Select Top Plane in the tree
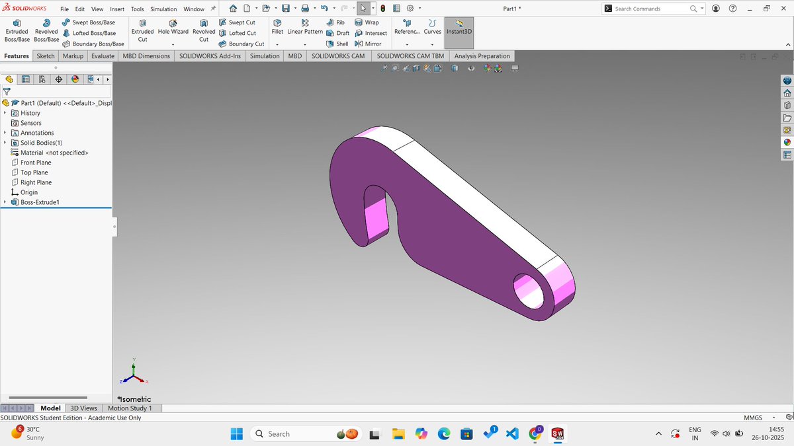The image size is (794, 446). [x=34, y=172]
